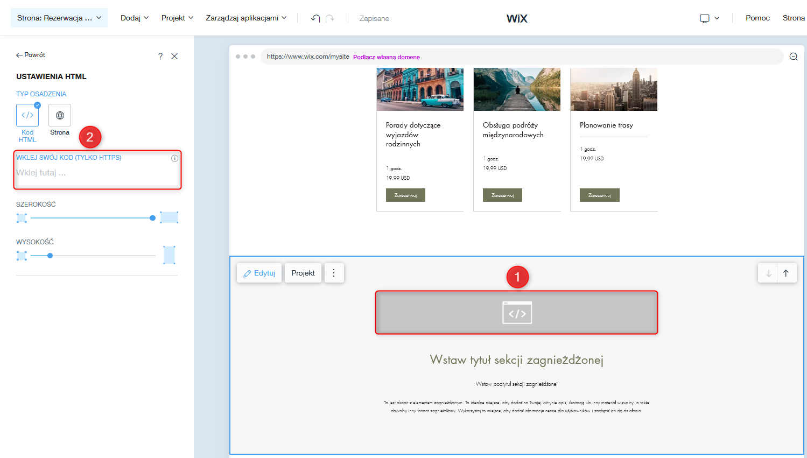Adjust the Wysokość height slider handle
The width and height of the screenshot is (807, 458).
click(x=50, y=256)
